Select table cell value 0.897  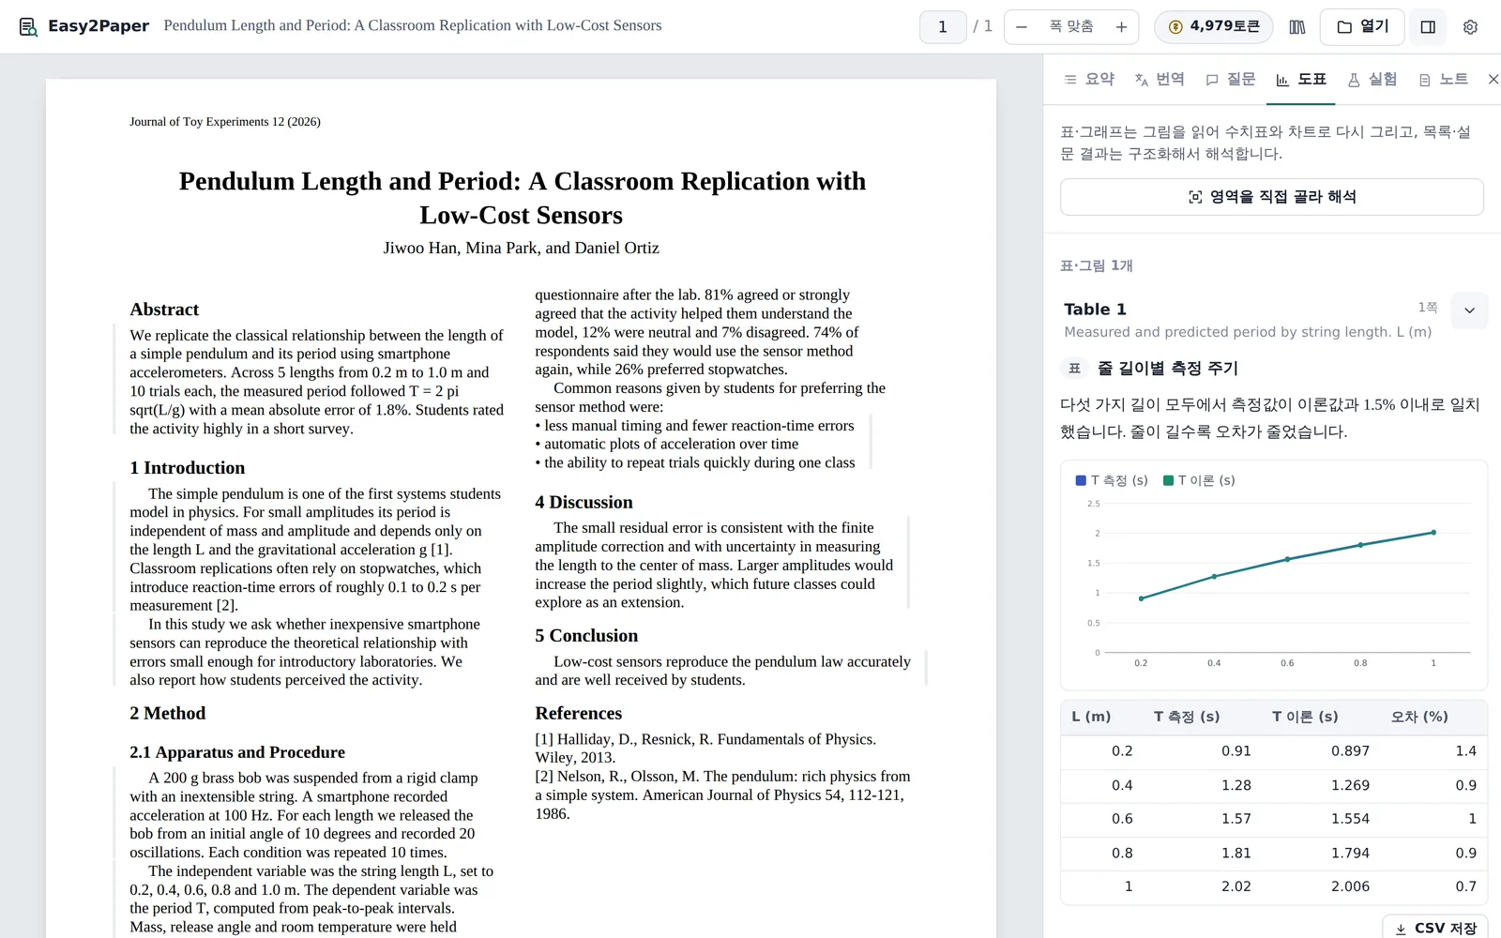point(1350,751)
